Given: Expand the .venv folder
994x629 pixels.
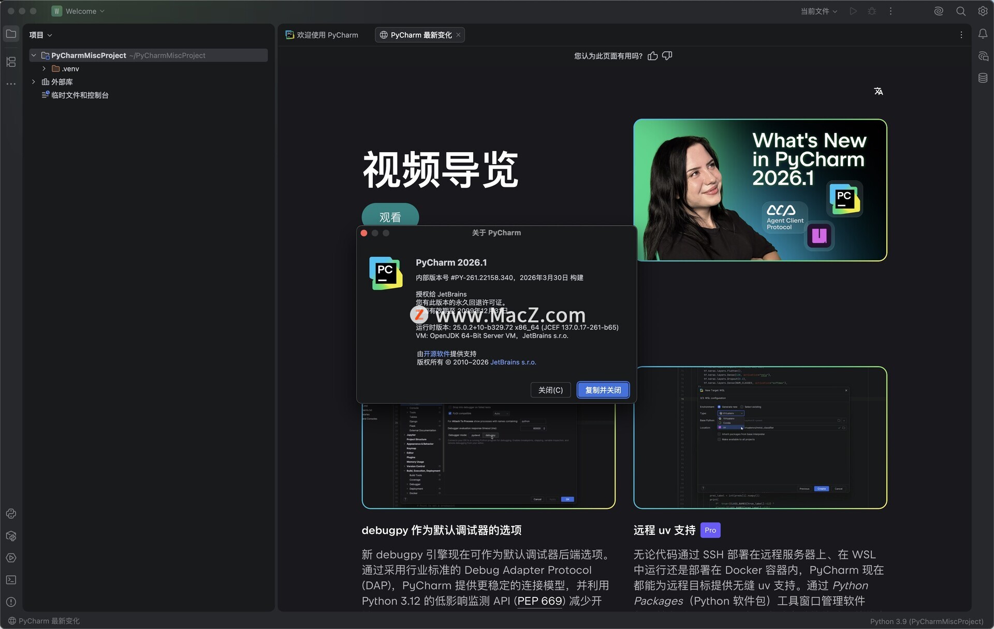Looking at the screenshot, I should point(44,69).
